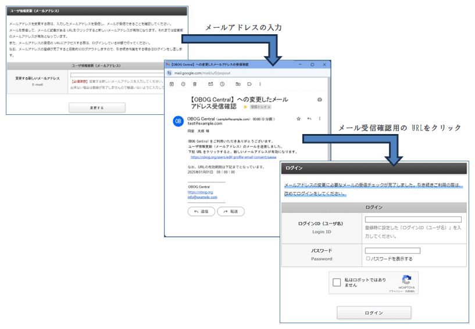Click the ログインID input field
475x329 pixels.
point(413,219)
